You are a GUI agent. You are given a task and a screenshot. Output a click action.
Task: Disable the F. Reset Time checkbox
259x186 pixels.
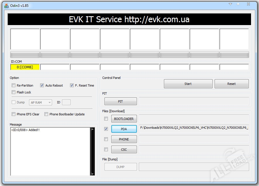tap(72, 85)
